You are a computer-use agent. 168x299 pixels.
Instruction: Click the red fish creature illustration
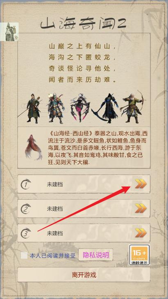click(33, 147)
